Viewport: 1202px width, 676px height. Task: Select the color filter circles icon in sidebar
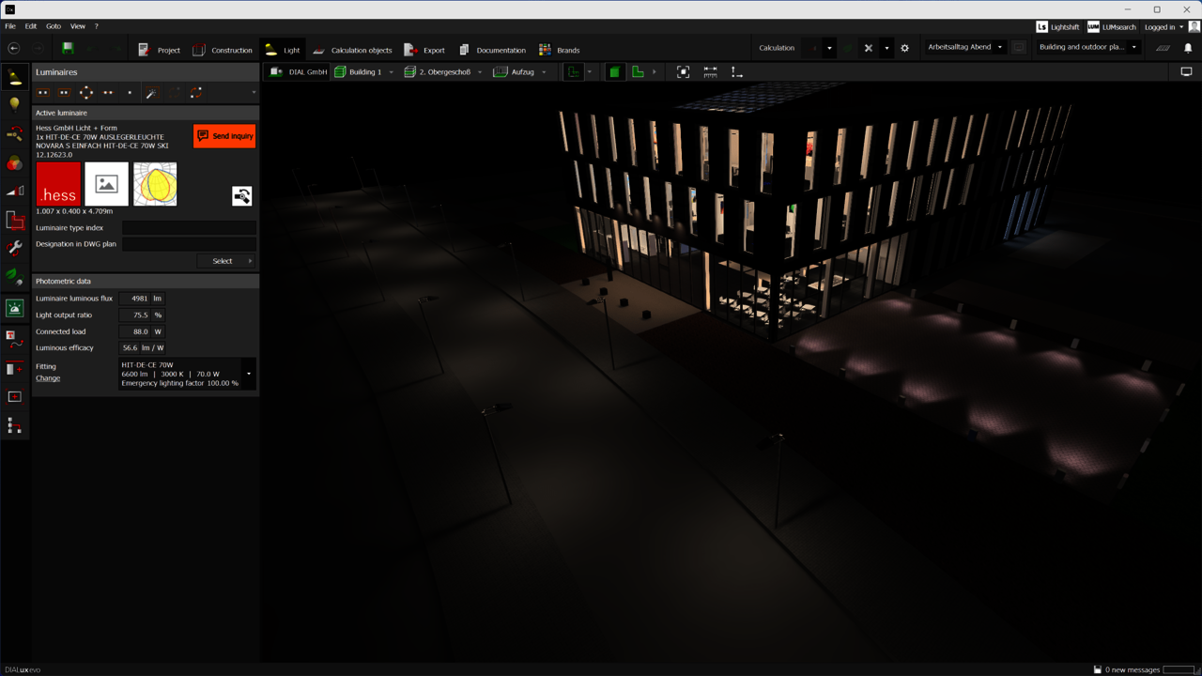coord(14,163)
